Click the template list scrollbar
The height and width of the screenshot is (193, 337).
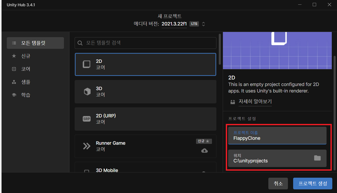[x=220, y=49]
